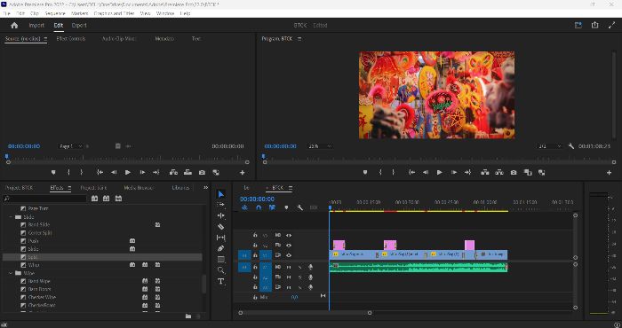
Task: Select the Track Select Forward tool
Action: pyautogui.click(x=221, y=205)
